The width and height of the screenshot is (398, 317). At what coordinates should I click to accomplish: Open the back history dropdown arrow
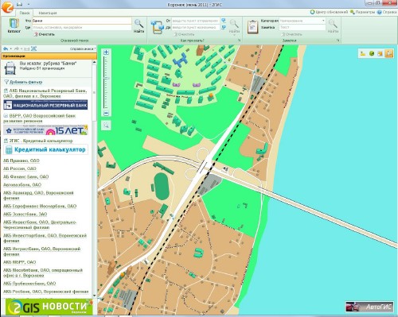point(11,48)
